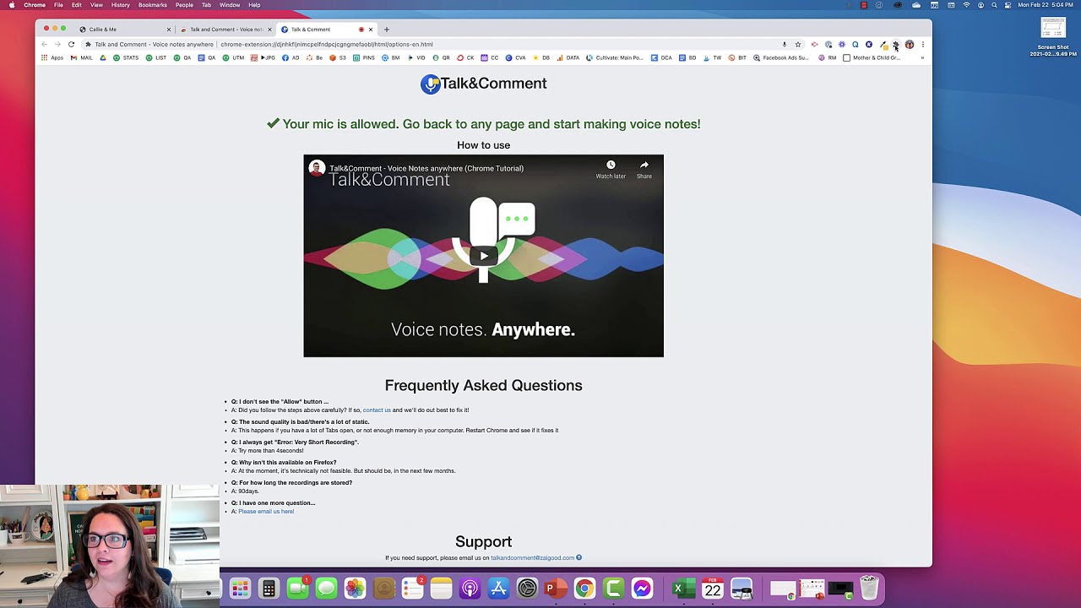
Task: Reload the current page
Action: coord(71,45)
